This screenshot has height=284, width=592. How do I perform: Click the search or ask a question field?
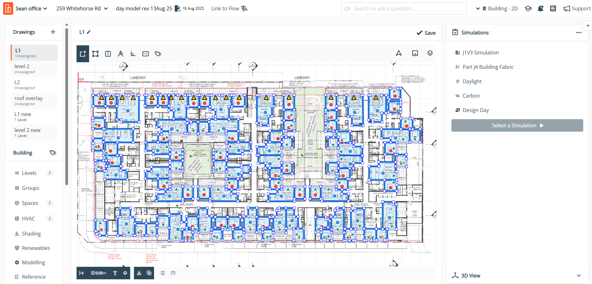coord(404,8)
